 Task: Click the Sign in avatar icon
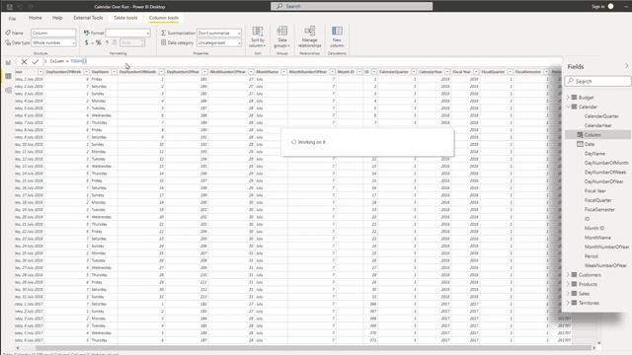(x=611, y=7)
